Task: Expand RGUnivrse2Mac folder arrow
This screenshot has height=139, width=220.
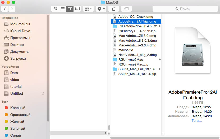Action: 160,59
